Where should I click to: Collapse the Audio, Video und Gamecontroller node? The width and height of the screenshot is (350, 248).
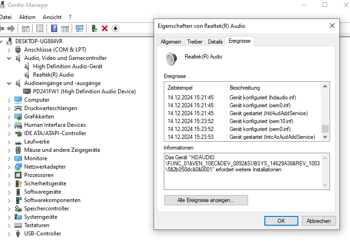[x=9, y=59]
